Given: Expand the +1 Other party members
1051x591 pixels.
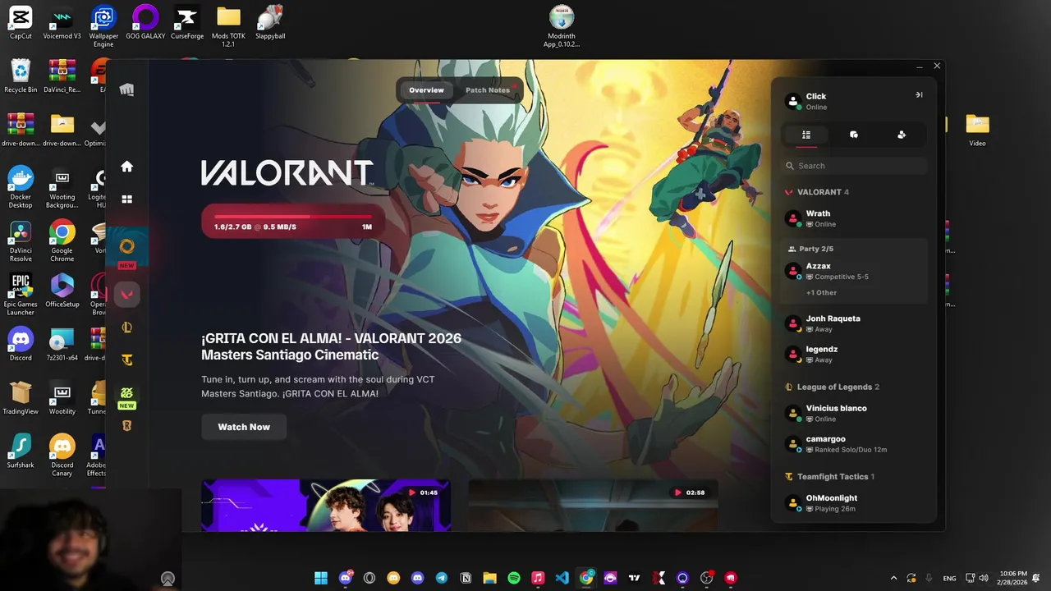Looking at the screenshot, I should pyautogui.click(x=821, y=292).
